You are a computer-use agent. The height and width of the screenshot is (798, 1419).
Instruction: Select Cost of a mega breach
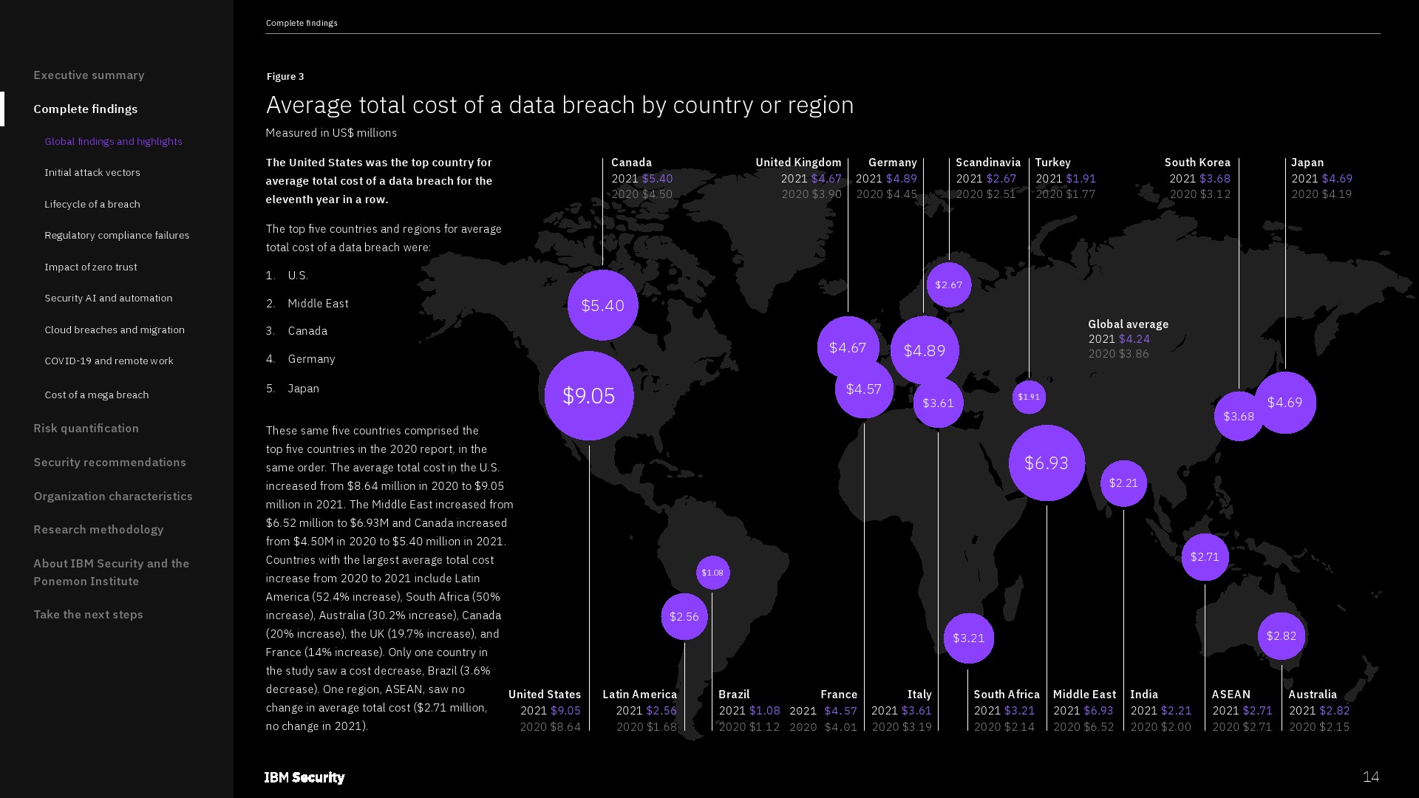coord(97,395)
